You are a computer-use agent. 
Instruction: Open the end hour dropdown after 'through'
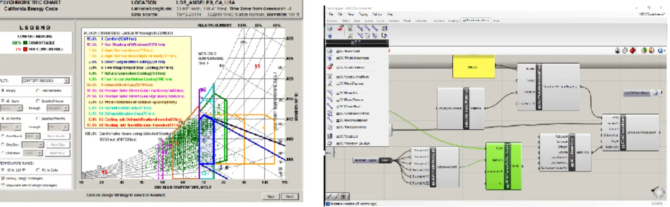pyautogui.click(x=59, y=107)
